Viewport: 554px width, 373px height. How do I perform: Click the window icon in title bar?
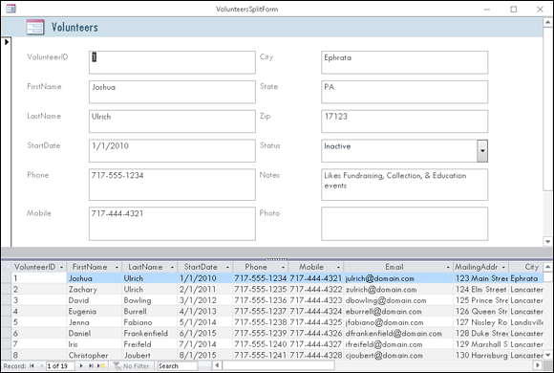tap(11, 9)
